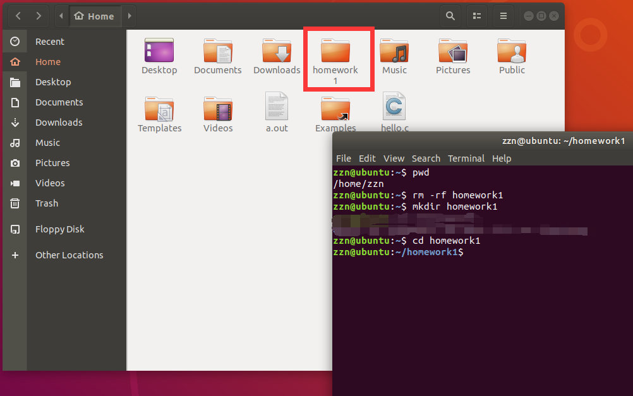
Task: Click the folder icon beside sidebar Desktop
Action: pyautogui.click(x=15, y=82)
